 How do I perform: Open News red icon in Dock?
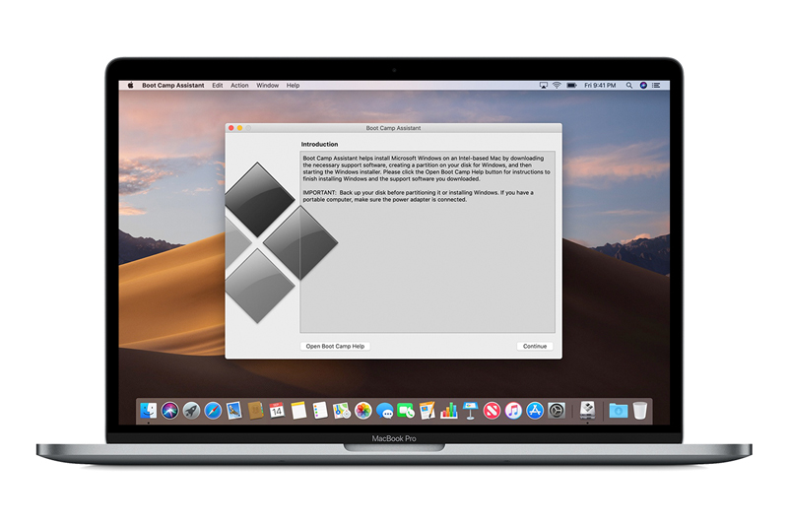click(492, 411)
